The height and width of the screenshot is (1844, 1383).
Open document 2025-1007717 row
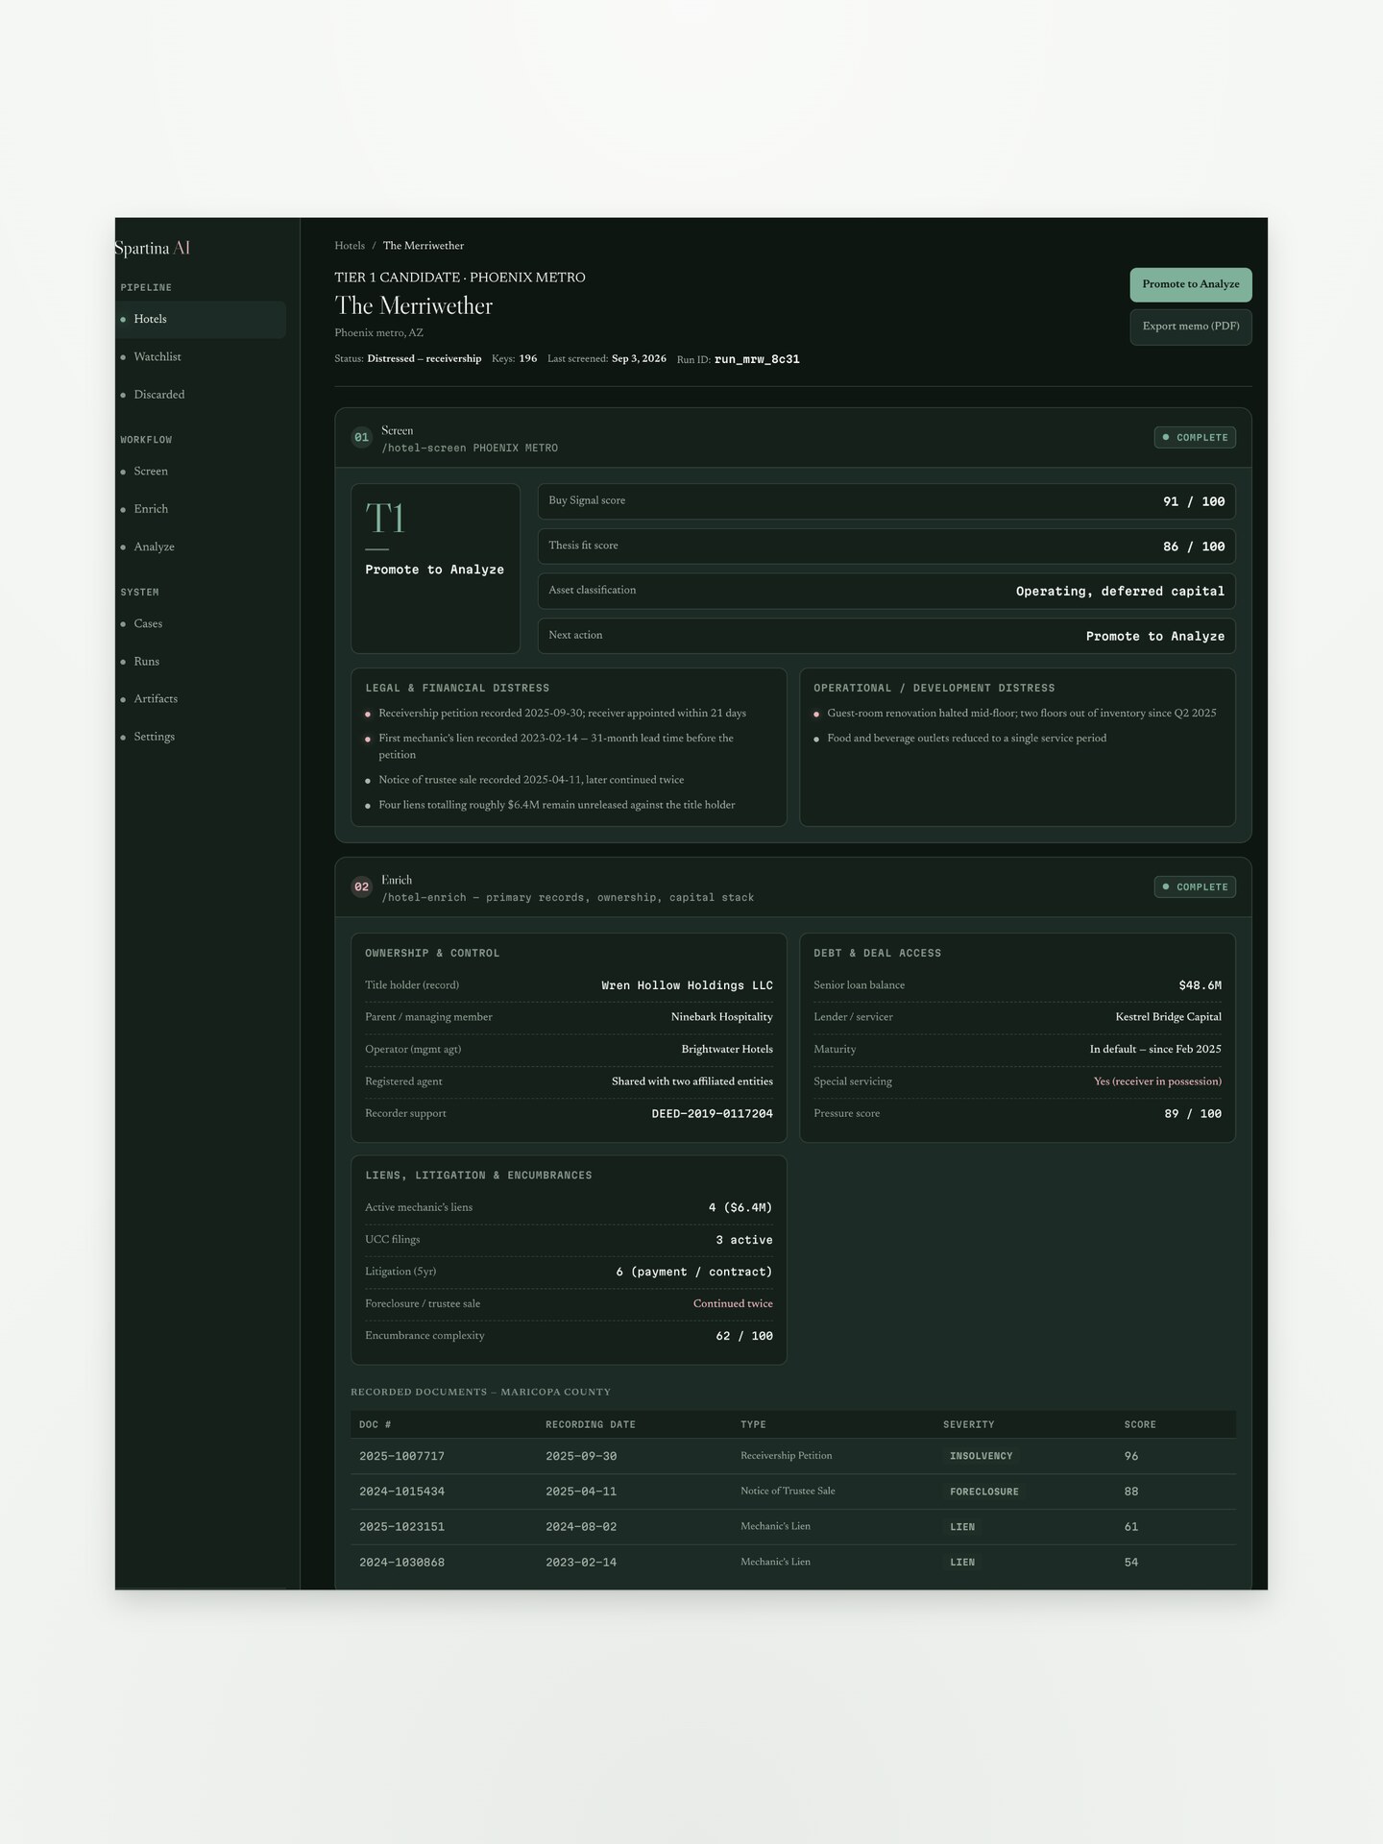click(x=792, y=1457)
